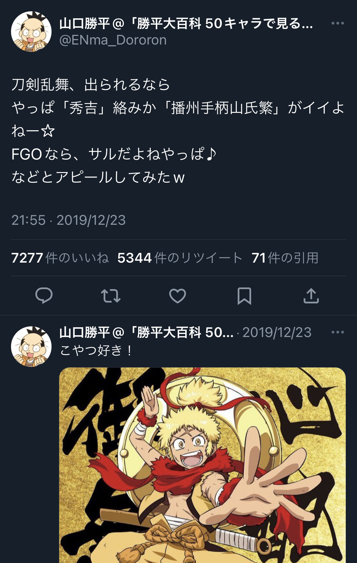
Task: Tap the 21:55 · 2019/12/23 timestamp
Action: (x=68, y=220)
